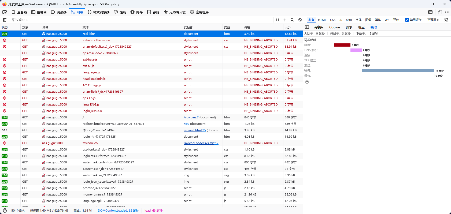Click insecure lock icon on /cgi-bin/ row
This screenshot has height=214, width=451.
pyautogui.click(x=44, y=34)
